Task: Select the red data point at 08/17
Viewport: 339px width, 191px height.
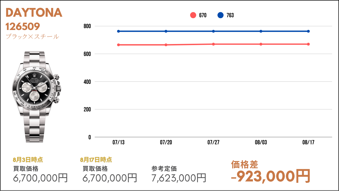Action: coord(308,44)
